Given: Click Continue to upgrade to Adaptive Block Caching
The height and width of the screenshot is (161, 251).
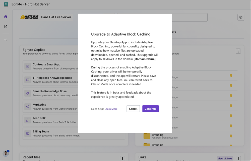Looking at the screenshot, I should [150, 109].
